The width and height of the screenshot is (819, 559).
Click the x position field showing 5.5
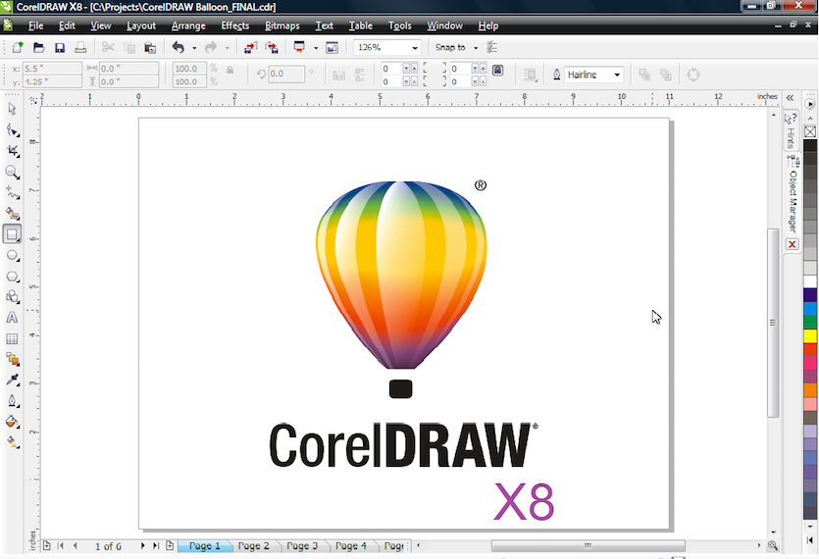pos(52,69)
